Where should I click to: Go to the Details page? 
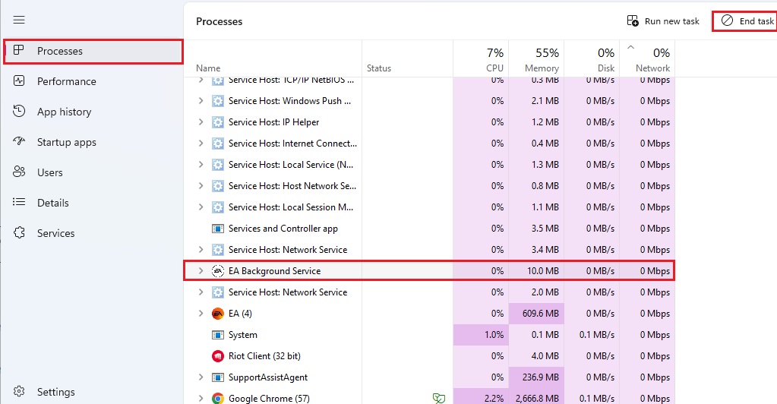coord(52,203)
